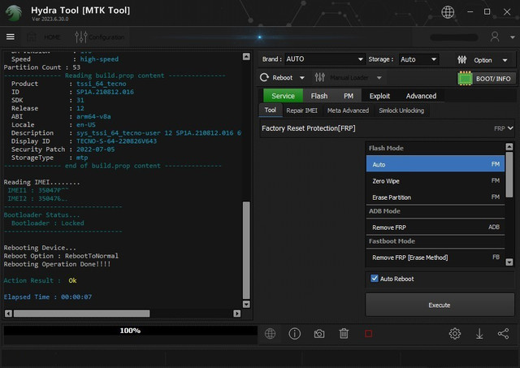Screen dimensions: 520x368
Task: Select Auto under Flash Mode
Action: tap(435, 164)
